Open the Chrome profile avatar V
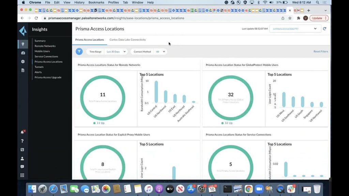 coord(306,18)
